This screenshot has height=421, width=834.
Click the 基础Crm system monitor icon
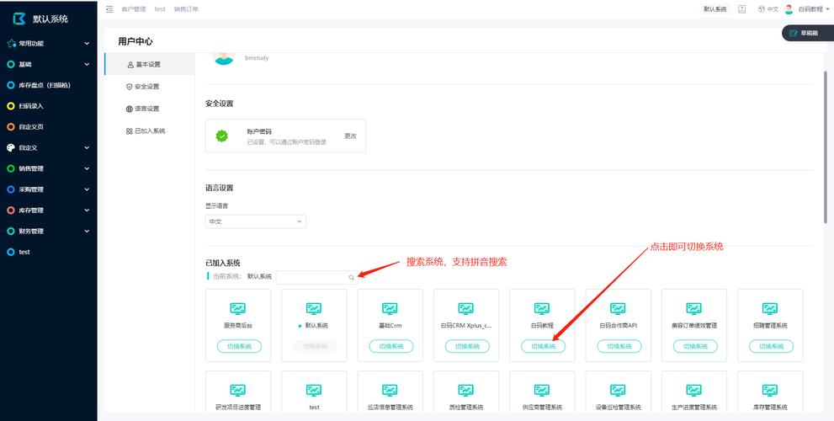(x=390, y=308)
